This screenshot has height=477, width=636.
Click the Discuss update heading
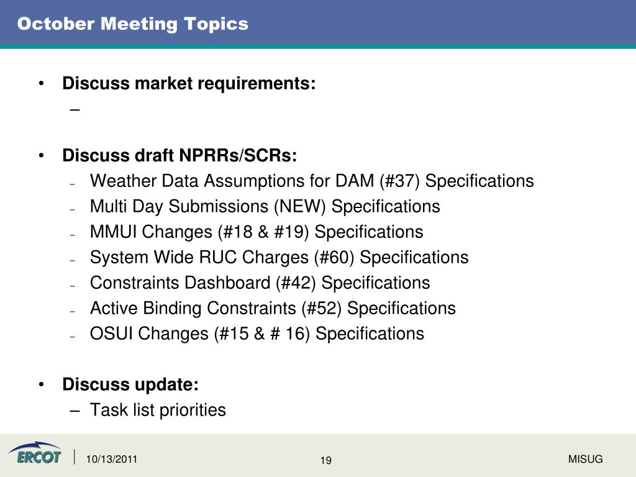[x=130, y=384]
